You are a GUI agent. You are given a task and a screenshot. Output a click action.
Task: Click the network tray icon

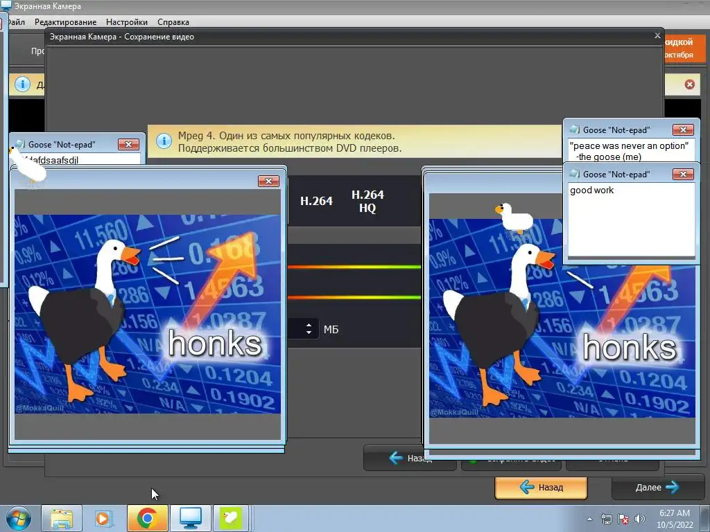tap(606, 519)
